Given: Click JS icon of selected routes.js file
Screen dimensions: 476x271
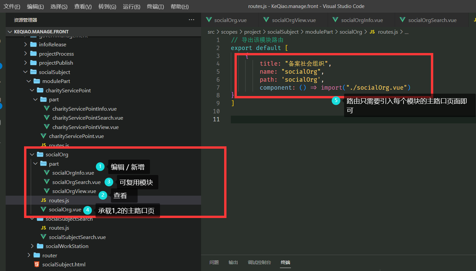Looking at the screenshot, I should (43, 200).
